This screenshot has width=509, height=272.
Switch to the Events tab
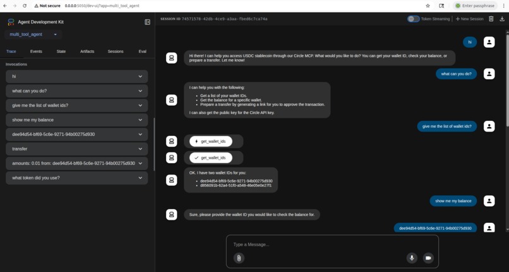point(36,52)
